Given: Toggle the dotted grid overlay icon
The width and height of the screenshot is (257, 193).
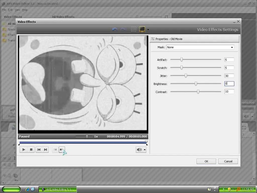Looking at the screenshot, I should [x=134, y=29].
